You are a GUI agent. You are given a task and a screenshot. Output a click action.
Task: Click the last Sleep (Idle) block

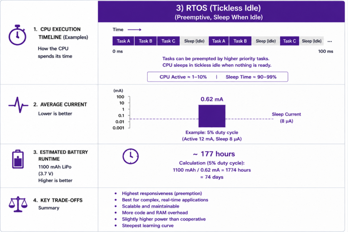pyautogui.click(x=312, y=41)
